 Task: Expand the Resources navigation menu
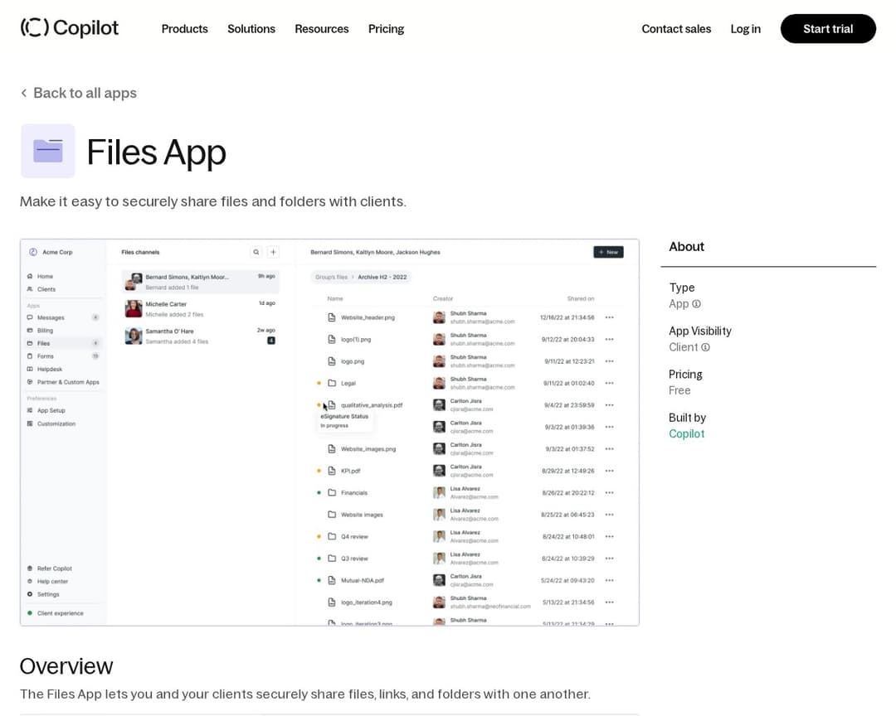[x=321, y=29]
